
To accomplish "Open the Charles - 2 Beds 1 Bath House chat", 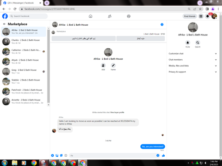I will click(x=24, y=42).
